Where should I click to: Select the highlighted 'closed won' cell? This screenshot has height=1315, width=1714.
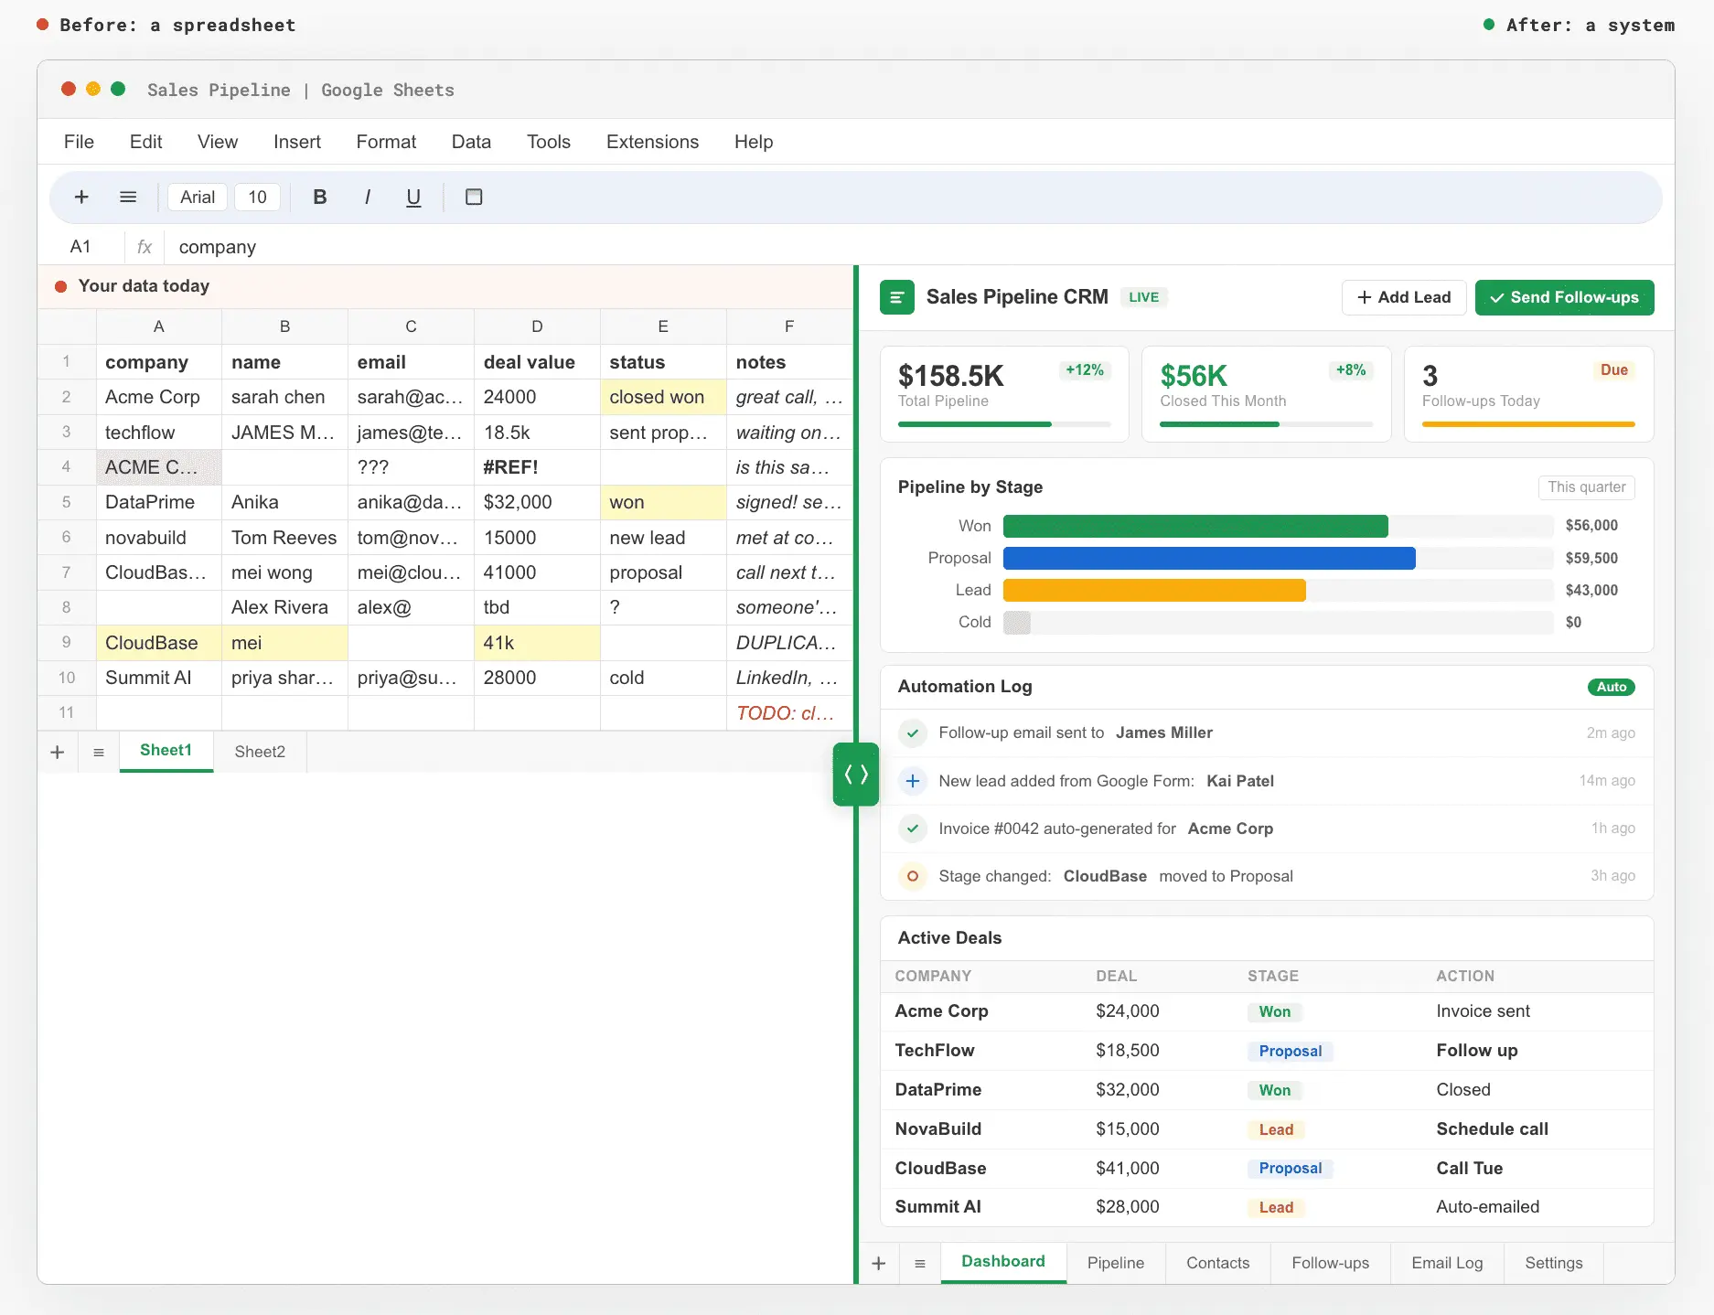[663, 397]
